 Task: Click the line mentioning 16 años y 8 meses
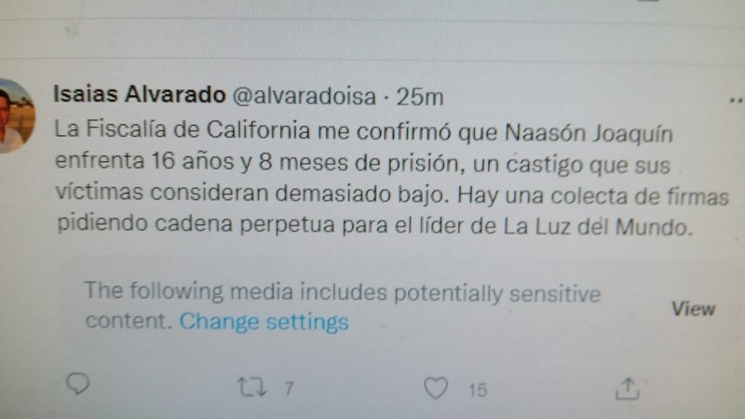tap(362, 162)
